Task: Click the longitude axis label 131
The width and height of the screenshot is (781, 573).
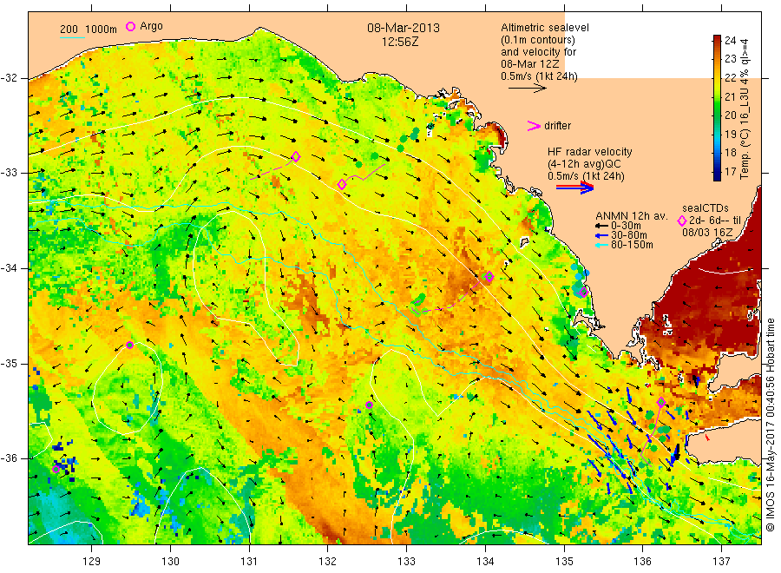Action: (x=249, y=562)
